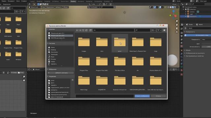This screenshot has width=211, height=118.
Task: Click filename input field at dialog bottom
Action: tap(105, 96)
